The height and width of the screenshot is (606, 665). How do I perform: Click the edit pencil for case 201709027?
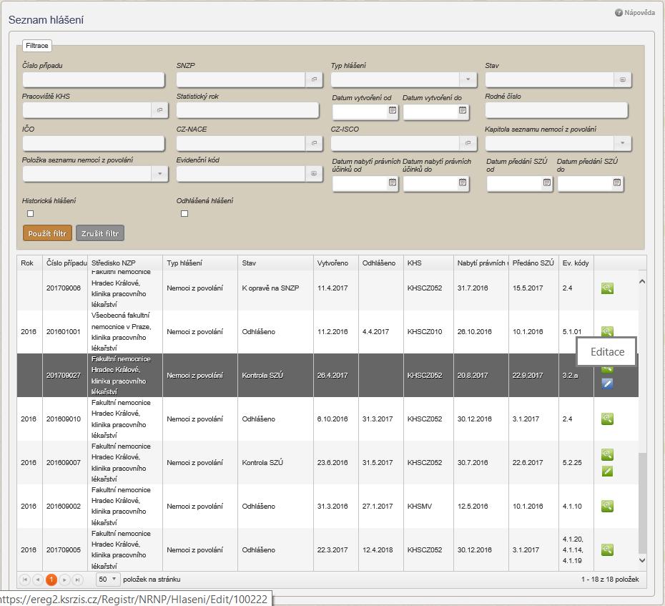607,383
